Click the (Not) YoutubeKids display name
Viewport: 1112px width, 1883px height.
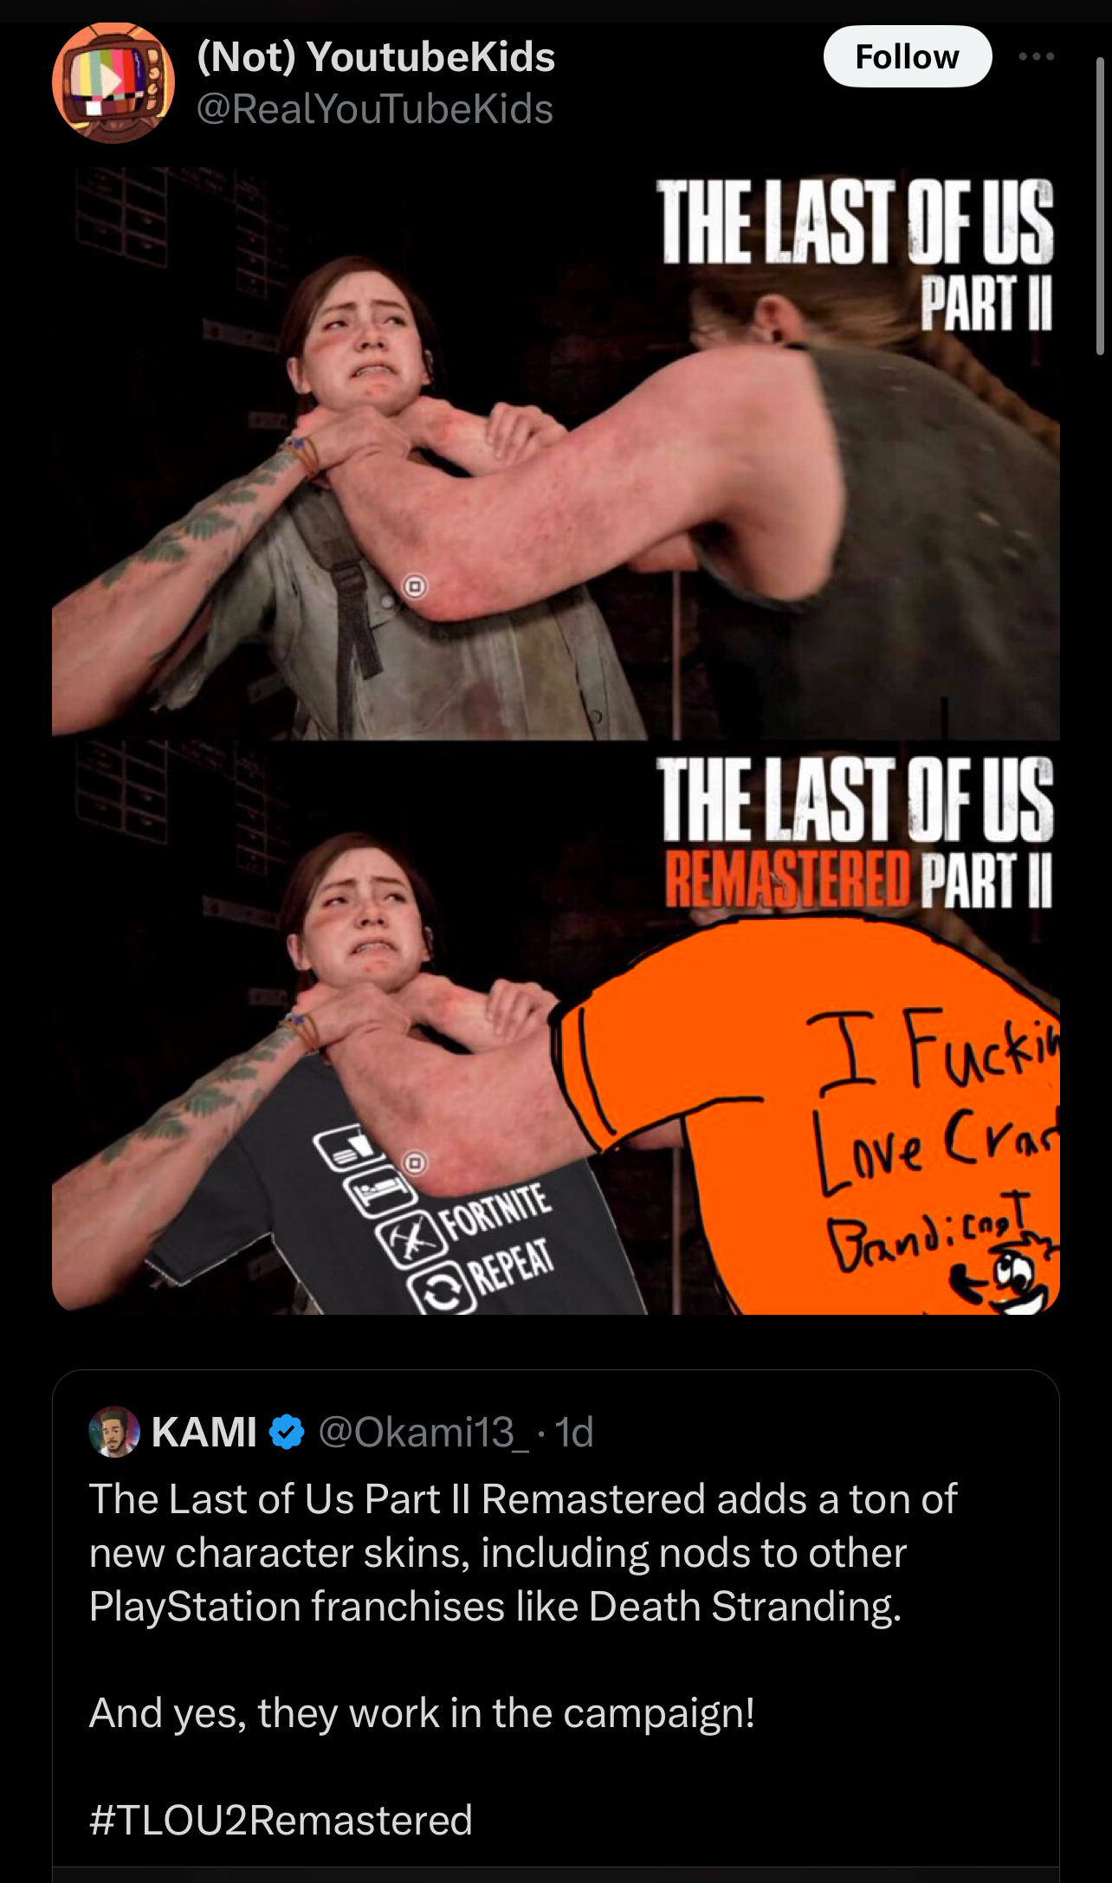click(x=376, y=56)
